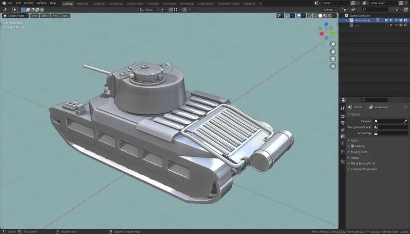Hide MK II Matilda with eye icon
The height and width of the screenshot is (234, 410).
pyautogui.click(x=396, y=20)
